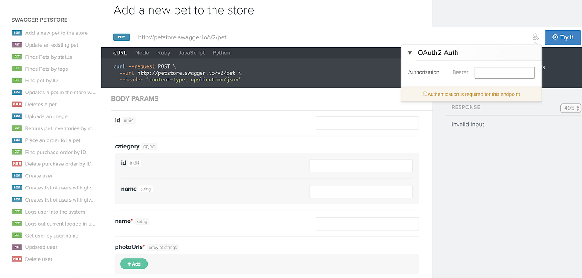Adjust the 405 response code stepper

click(570, 108)
